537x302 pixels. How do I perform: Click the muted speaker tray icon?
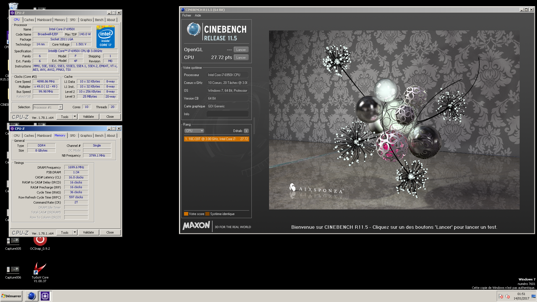point(508,296)
